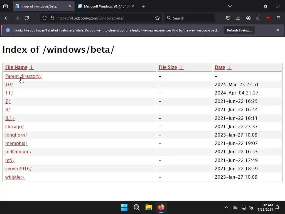The height and width of the screenshot is (214, 285).
Task: Go back to previous page
Action: [7, 18]
